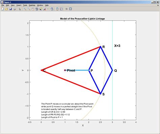Click the y-axis tick label '1.5'
Image resolution: width=160 pixels, height=134 pixels.
[x=27, y=35]
